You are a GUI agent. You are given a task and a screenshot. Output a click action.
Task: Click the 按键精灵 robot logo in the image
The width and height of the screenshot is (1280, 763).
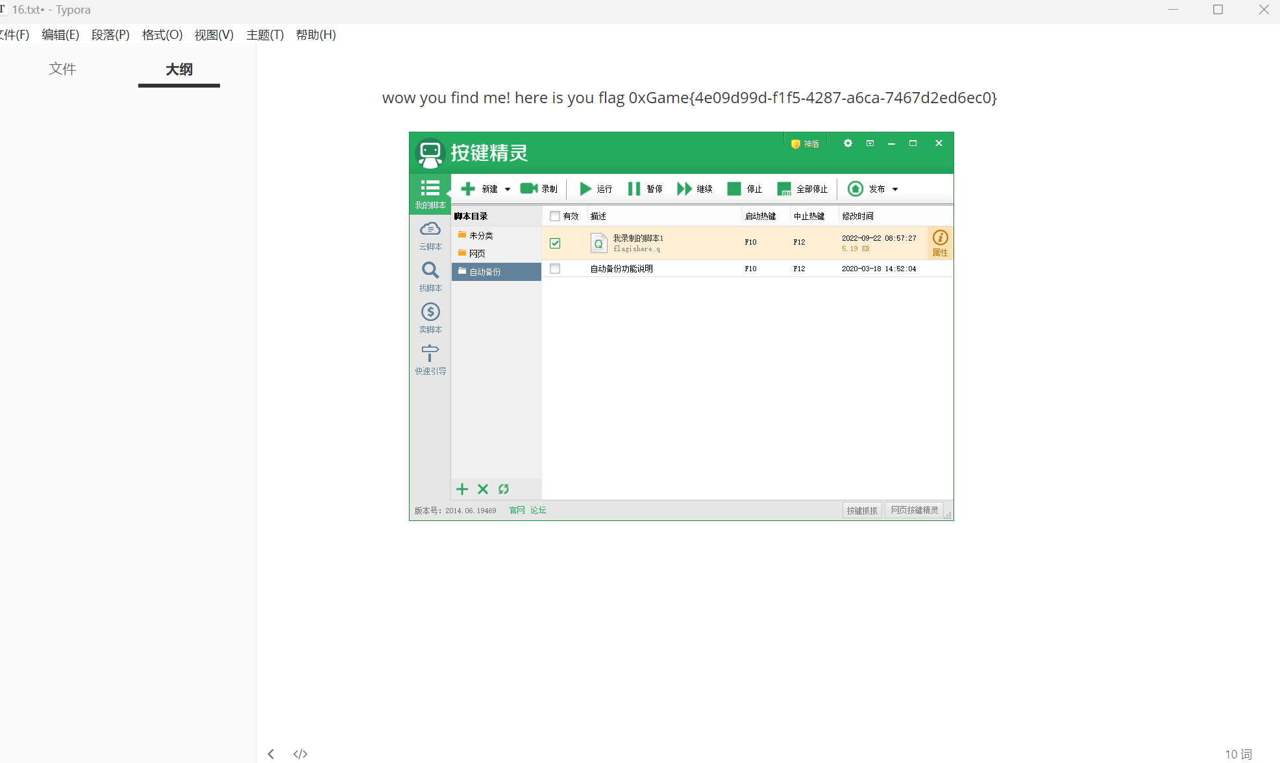[430, 153]
